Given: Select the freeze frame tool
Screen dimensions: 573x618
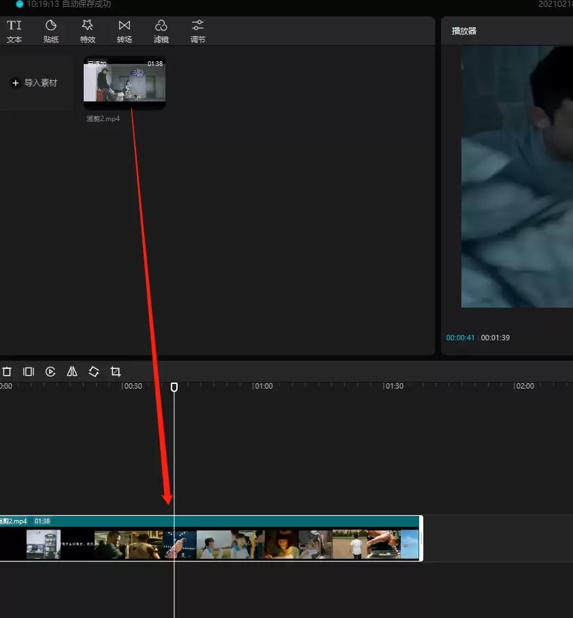Looking at the screenshot, I should (x=28, y=372).
